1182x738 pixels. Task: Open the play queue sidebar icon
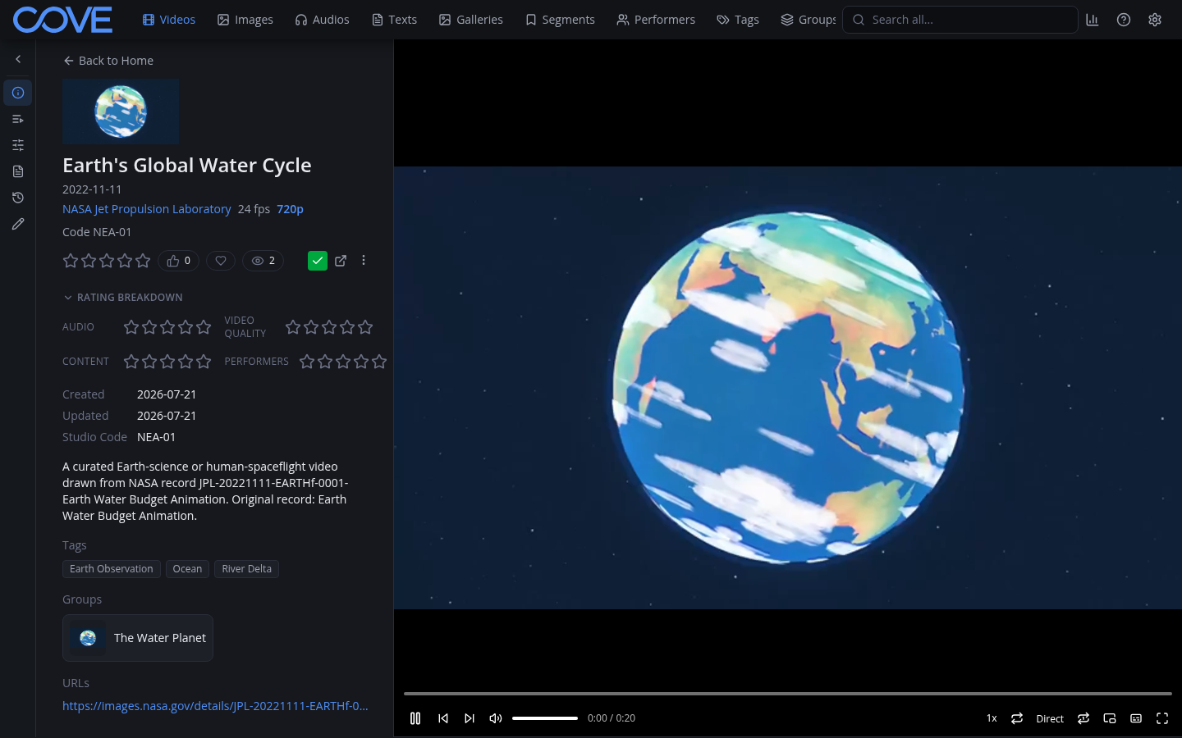18,119
